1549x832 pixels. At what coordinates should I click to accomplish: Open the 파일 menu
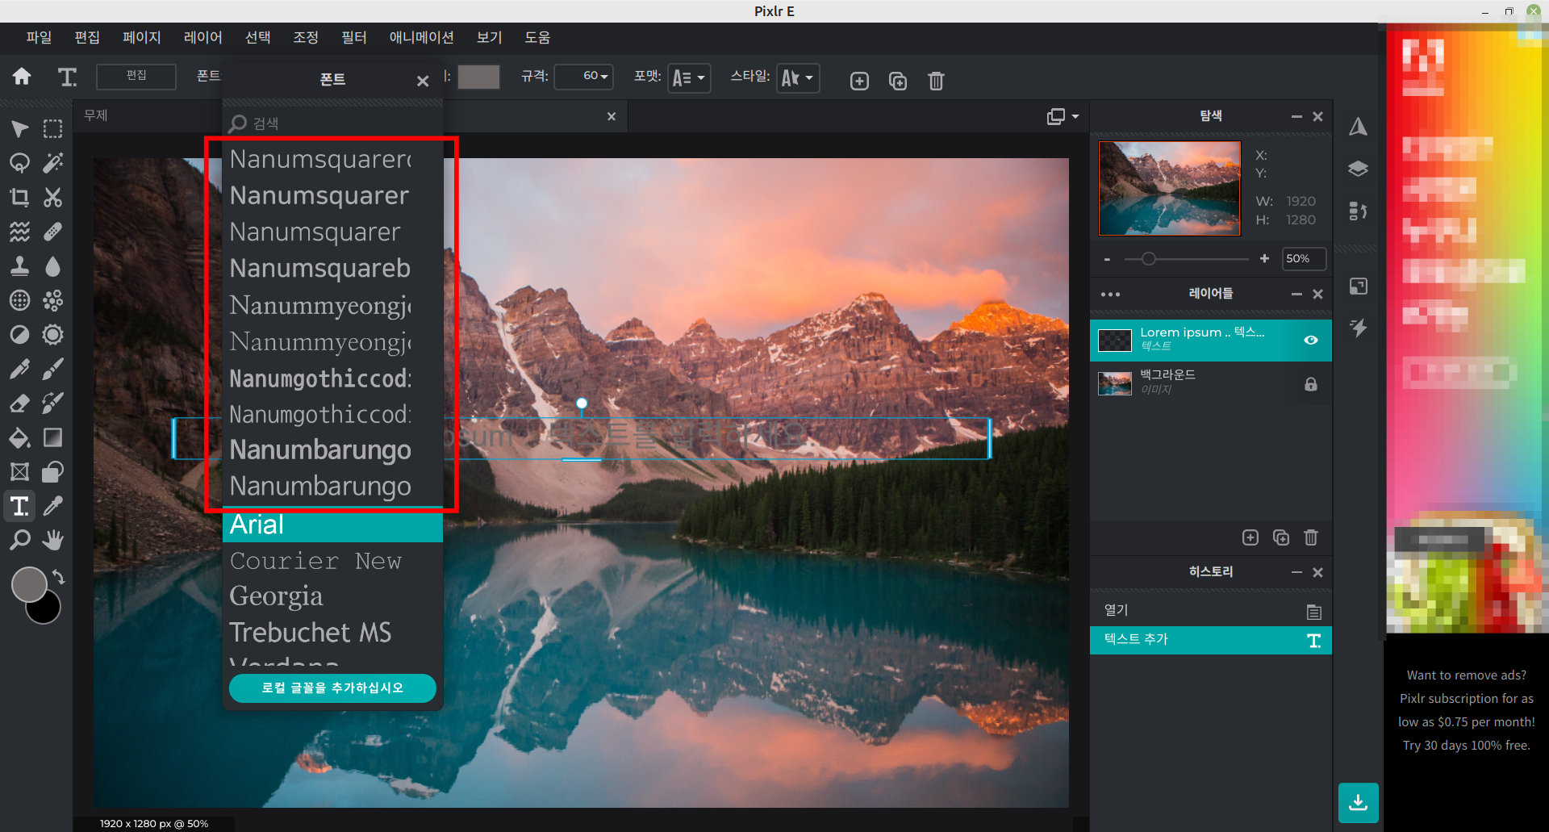coord(39,37)
